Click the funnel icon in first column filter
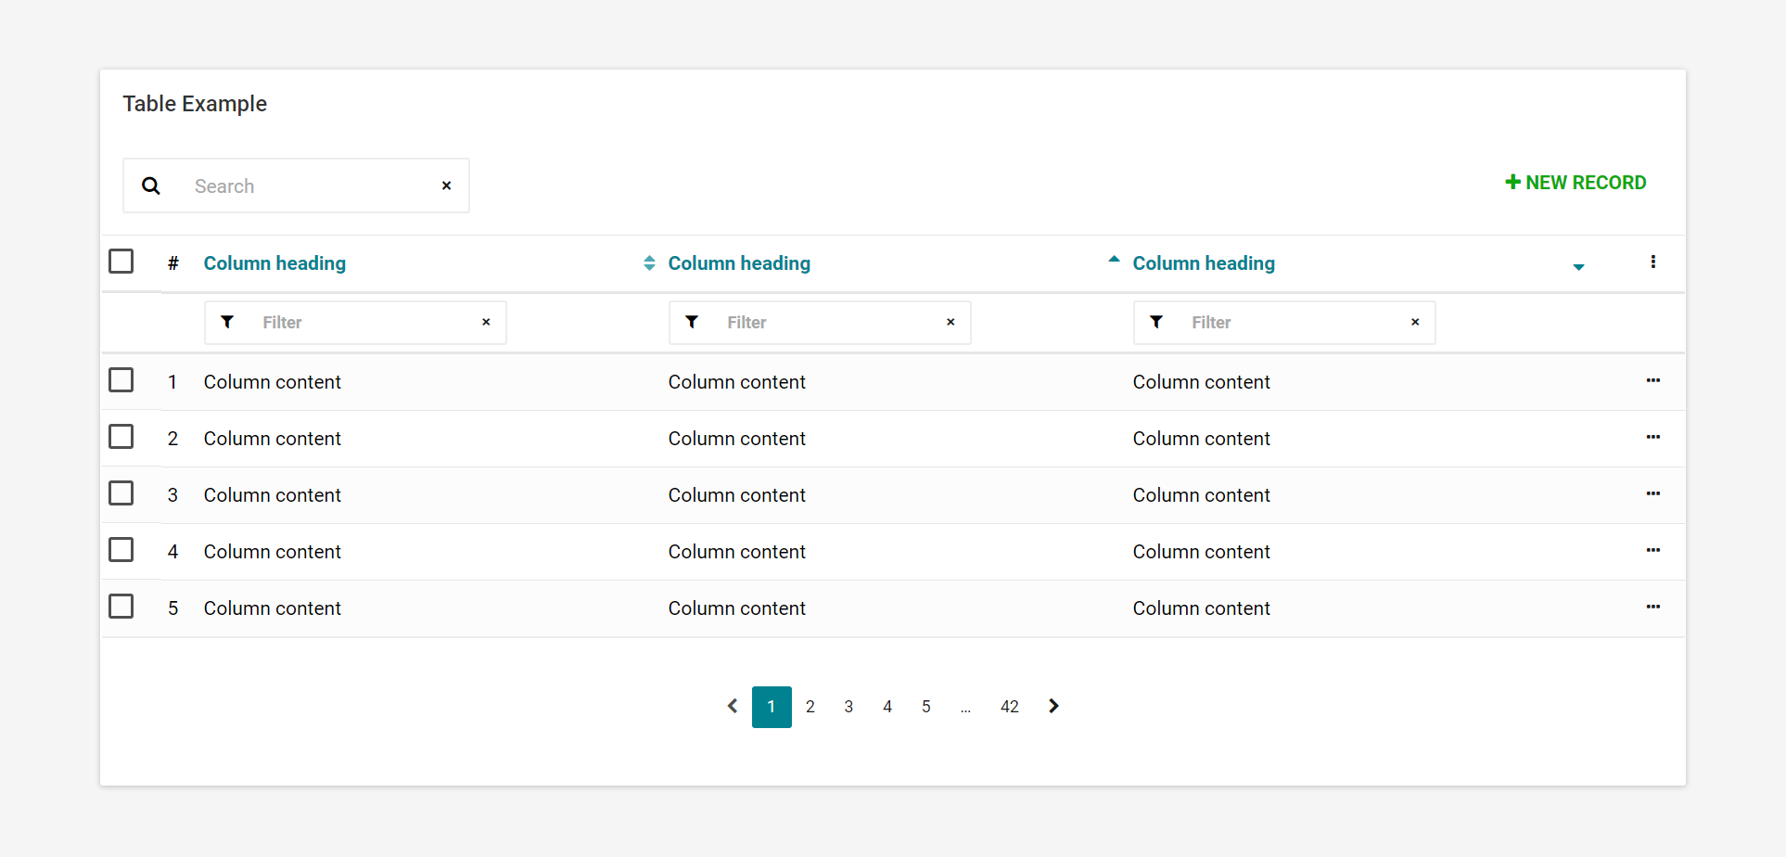The image size is (1786, 857). (227, 322)
